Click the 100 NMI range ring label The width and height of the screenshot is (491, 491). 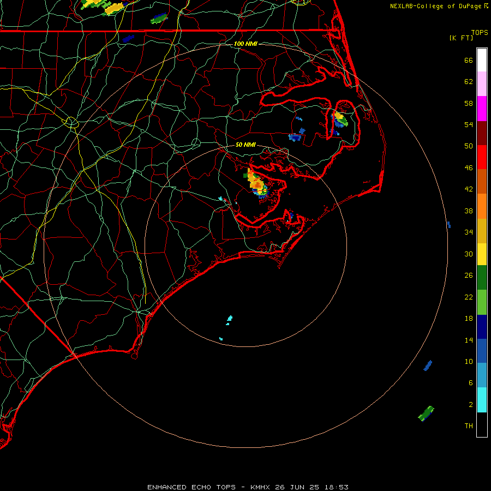pyautogui.click(x=245, y=44)
